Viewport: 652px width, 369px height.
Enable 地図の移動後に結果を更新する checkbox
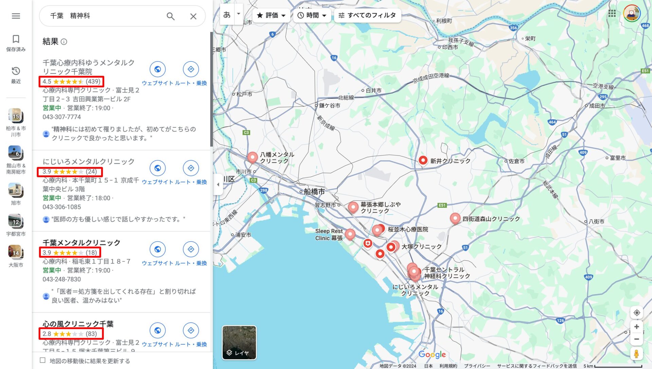43,361
